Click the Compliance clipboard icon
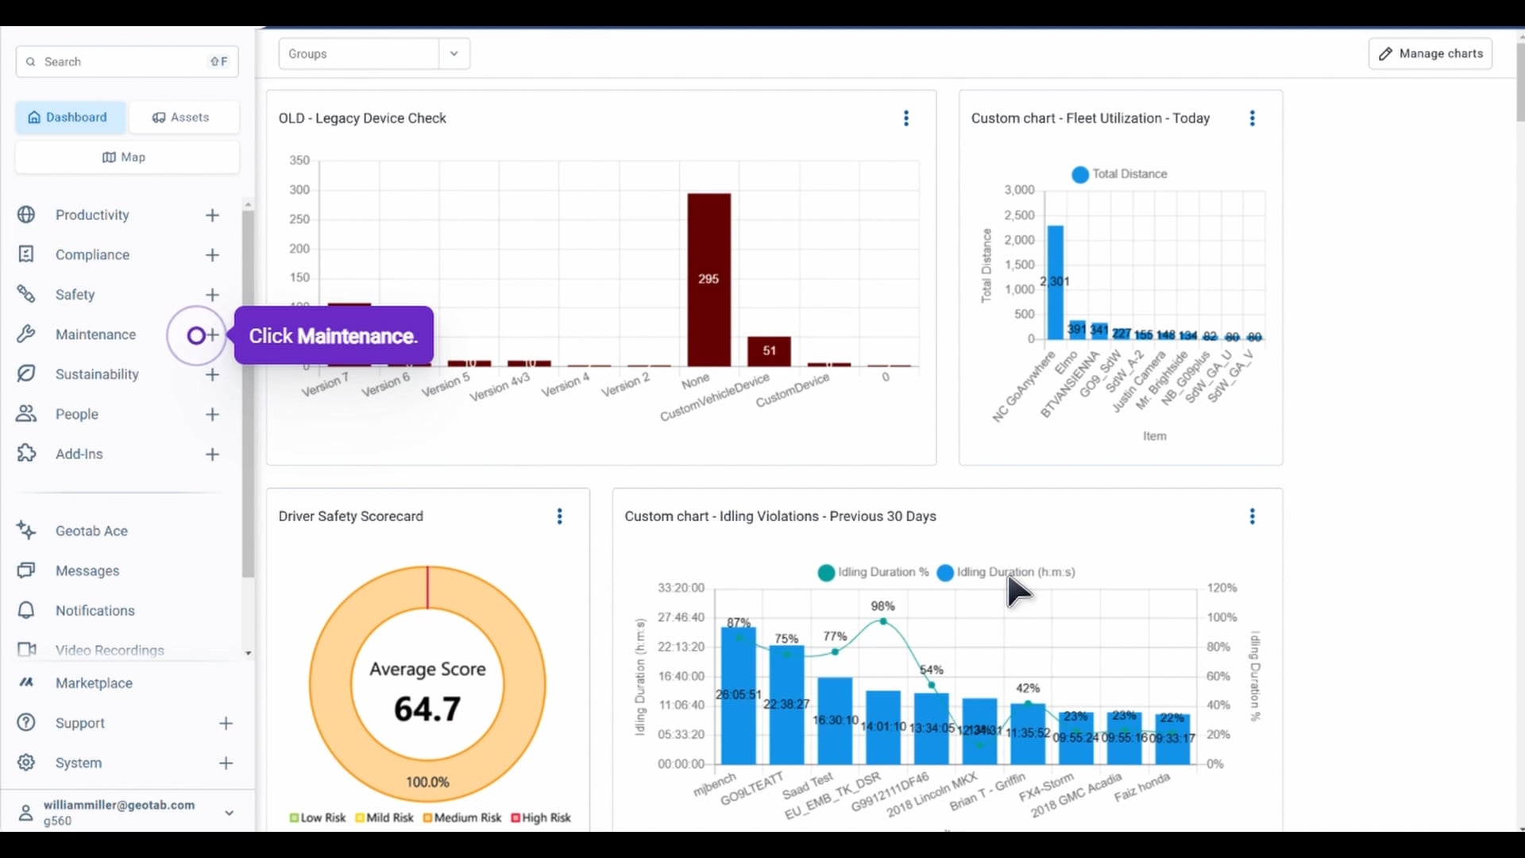 pyautogui.click(x=26, y=254)
